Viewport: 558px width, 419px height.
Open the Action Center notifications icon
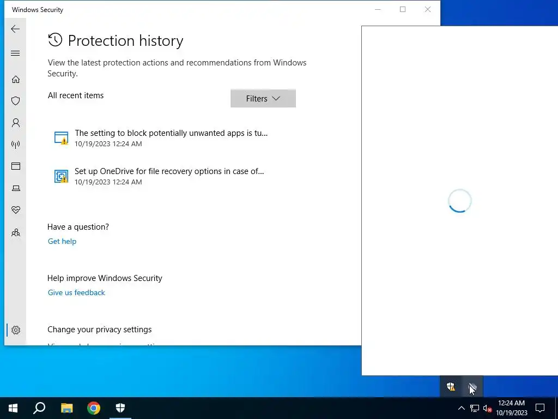(540, 408)
